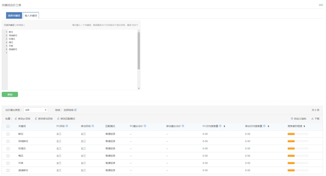Click the help icon next to 移动建议出价
The image size is (326, 176).
point(183,126)
